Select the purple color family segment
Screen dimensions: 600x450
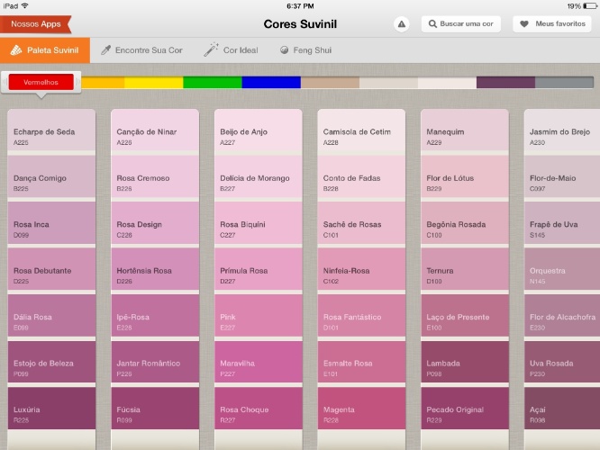coord(505,82)
